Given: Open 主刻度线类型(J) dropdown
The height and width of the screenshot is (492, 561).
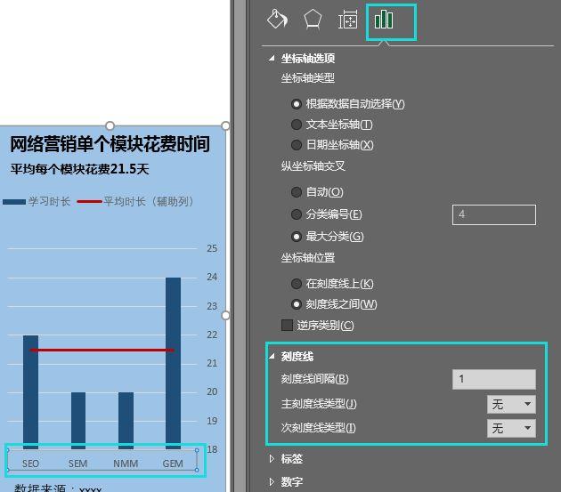Looking at the screenshot, I should pyautogui.click(x=511, y=404).
